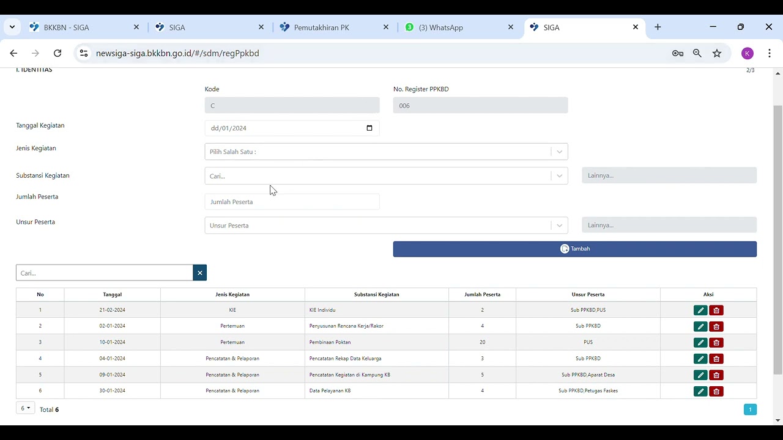Screen dimensions: 783x440
Task: Edit the Penyusunan Rencana Kerja/Rakor row
Action: (700, 326)
